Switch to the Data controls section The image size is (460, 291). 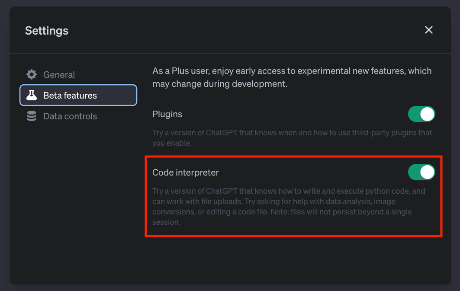[x=70, y=116]
